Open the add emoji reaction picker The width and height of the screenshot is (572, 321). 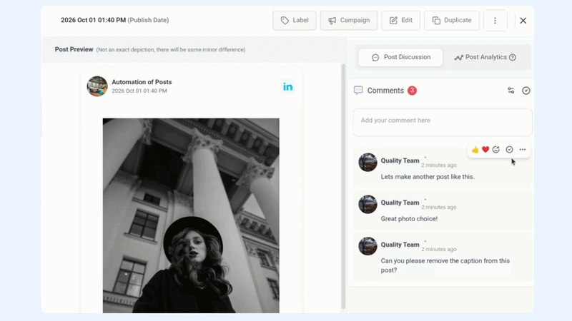tap(495, 149)
